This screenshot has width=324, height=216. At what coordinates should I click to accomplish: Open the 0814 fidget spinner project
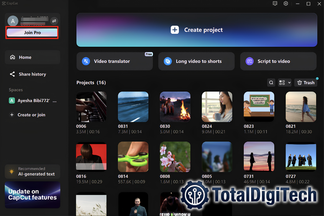point(133,157)
